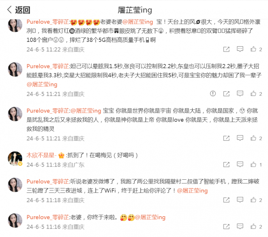The image size is (268, 237).
Task: Open 木欣不是星's verified avatar
Action: (15, 159)
